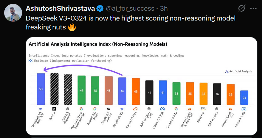Click the Llama 3.1 8B bar showing 24
Viewport: 262px width, 138px height.
[x=244, y=98]
